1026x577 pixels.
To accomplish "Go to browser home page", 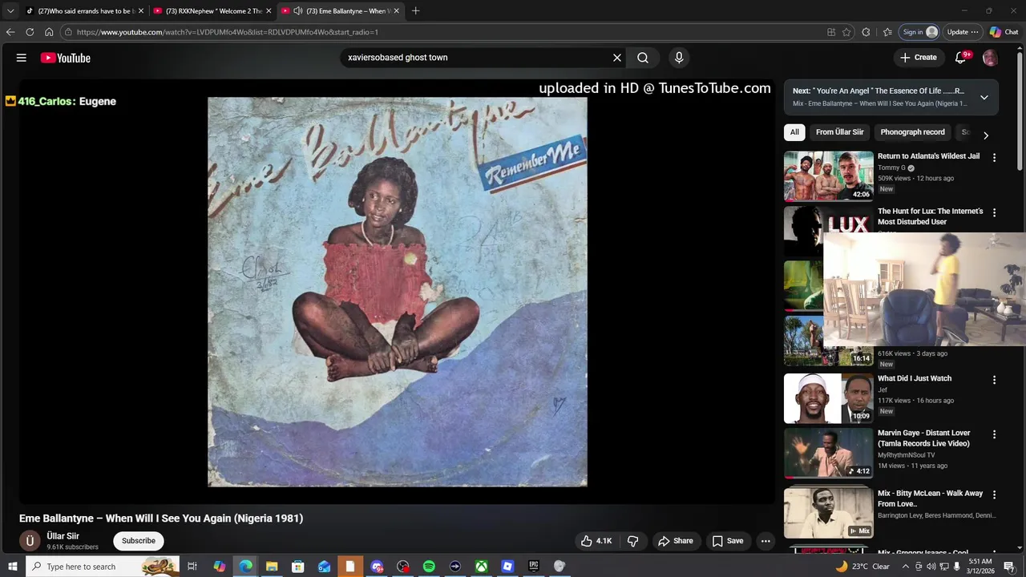I will pyautogui.click(x=49, y=32).
